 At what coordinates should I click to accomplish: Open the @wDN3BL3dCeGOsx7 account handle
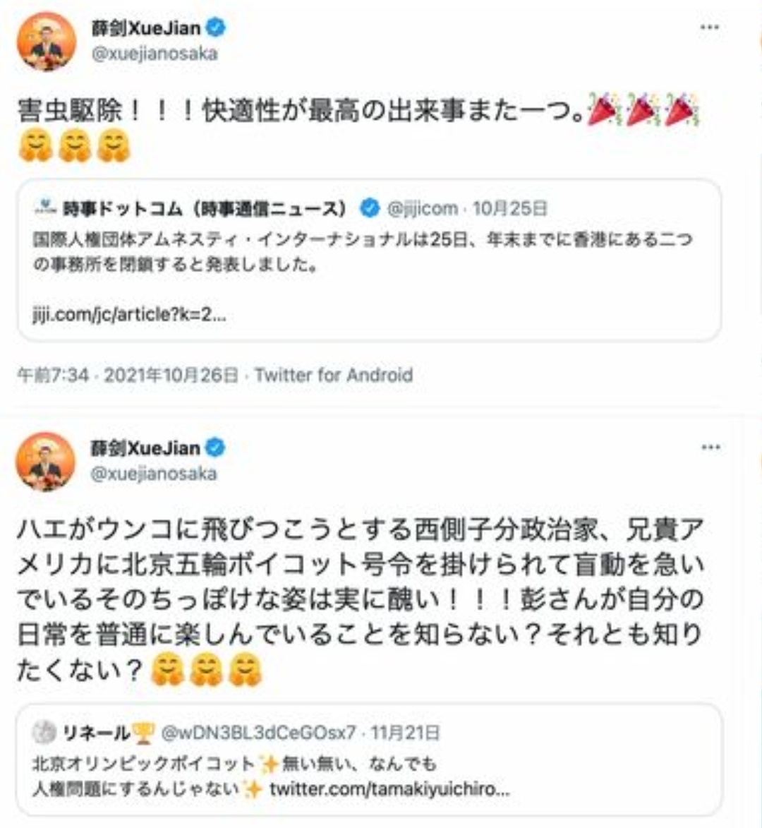[258, 733]
